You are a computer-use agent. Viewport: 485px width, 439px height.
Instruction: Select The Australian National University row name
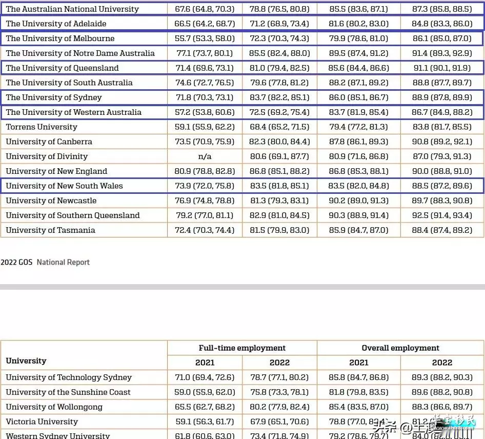pyautogui.click(x=72, y=9)
